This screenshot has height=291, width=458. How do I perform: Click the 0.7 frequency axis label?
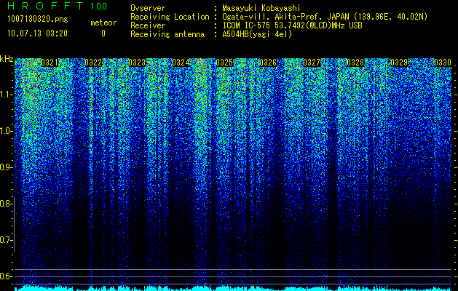point(5,240)
